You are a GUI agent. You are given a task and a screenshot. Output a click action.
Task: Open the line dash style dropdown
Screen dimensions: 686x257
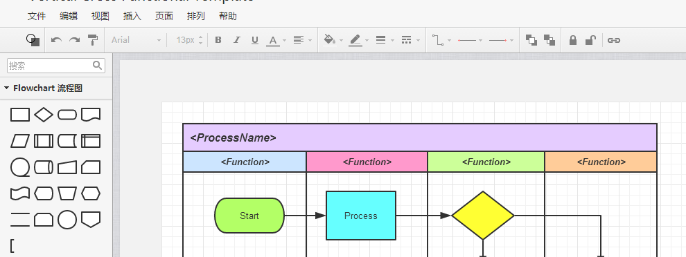[410, 40]
